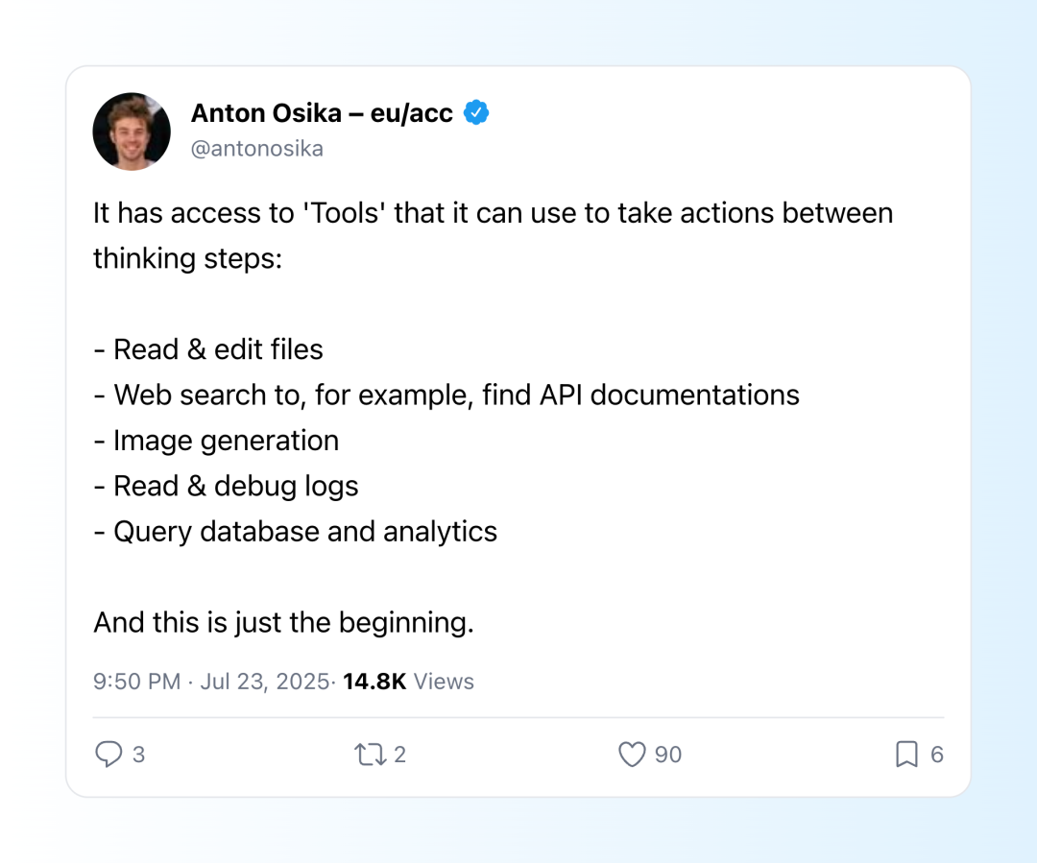Open the @antonosika handle

(x=257, y=149)
